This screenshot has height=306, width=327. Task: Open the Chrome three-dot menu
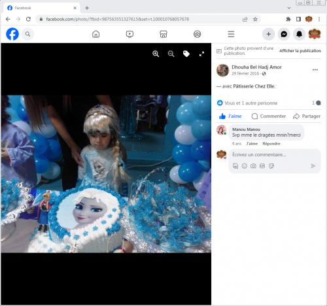[319, 19]
